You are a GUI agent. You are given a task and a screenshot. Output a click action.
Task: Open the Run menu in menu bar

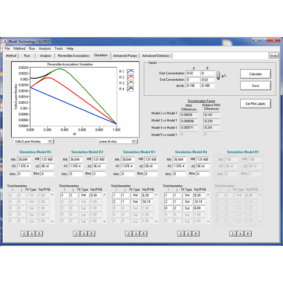(32, 48)
